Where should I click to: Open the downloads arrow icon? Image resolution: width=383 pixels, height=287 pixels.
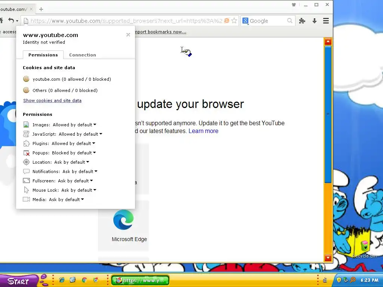(x=315, y=21)
